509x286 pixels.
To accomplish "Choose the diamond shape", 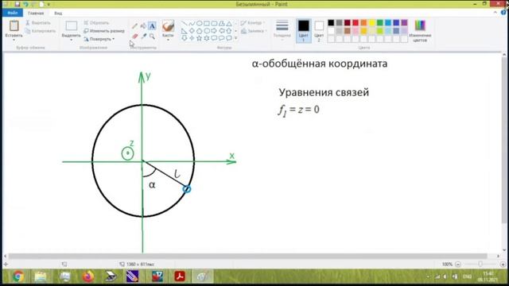I will coord(192,31).
